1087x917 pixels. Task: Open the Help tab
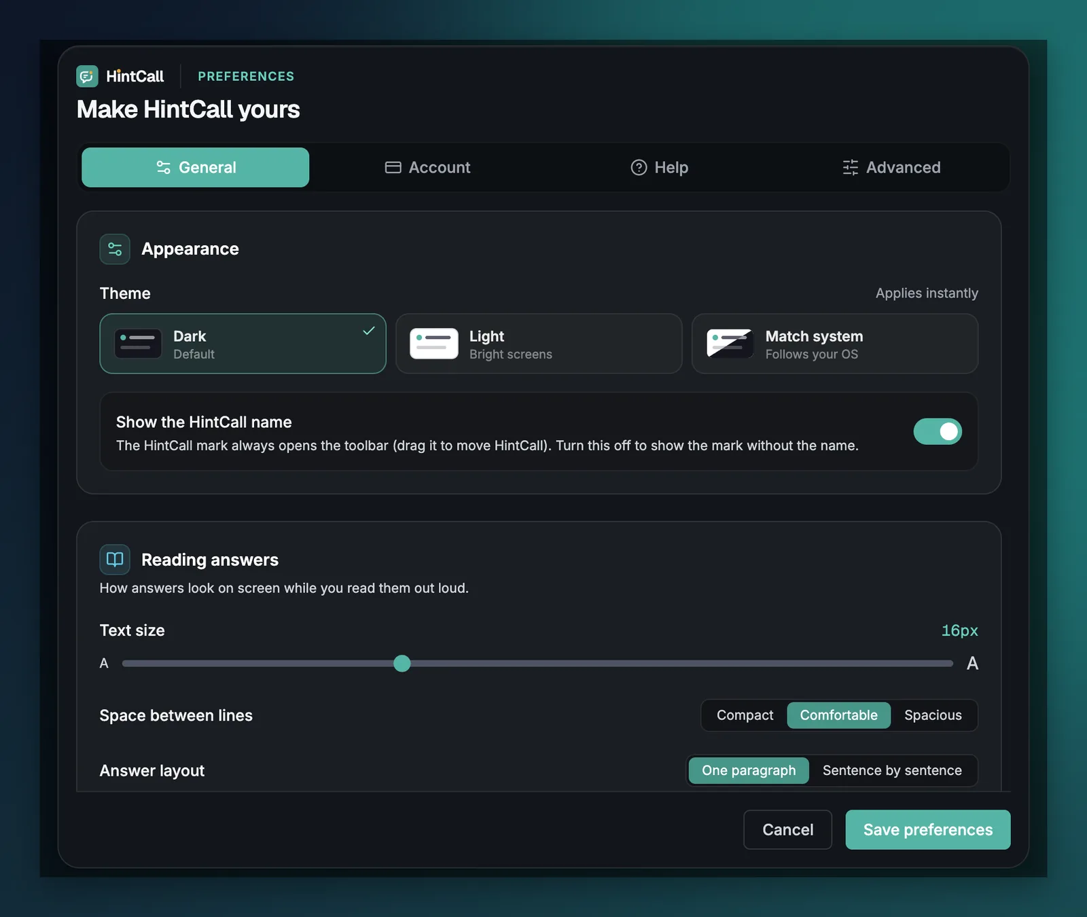tap(660, 167)
